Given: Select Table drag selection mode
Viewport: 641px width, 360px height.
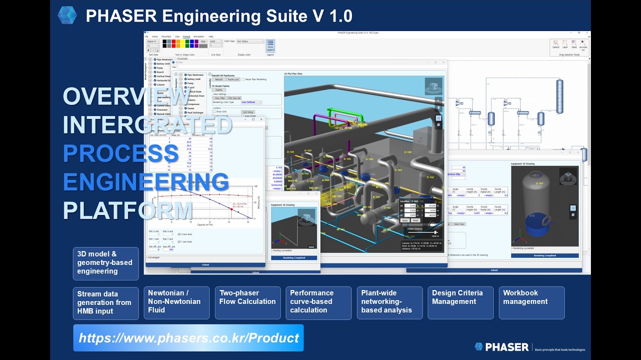Looking at the screenshot, I should (574, 44).
